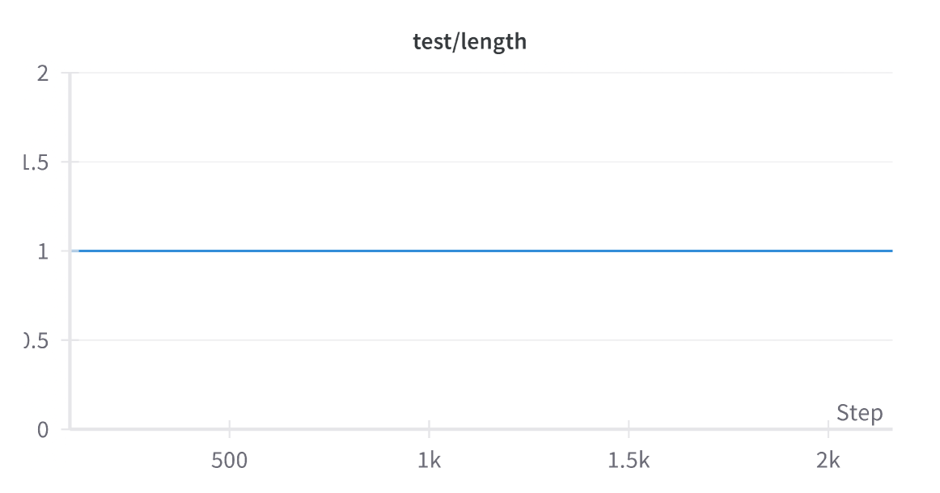
Task: Click the Step x-axis label
Action: point(859,413)
